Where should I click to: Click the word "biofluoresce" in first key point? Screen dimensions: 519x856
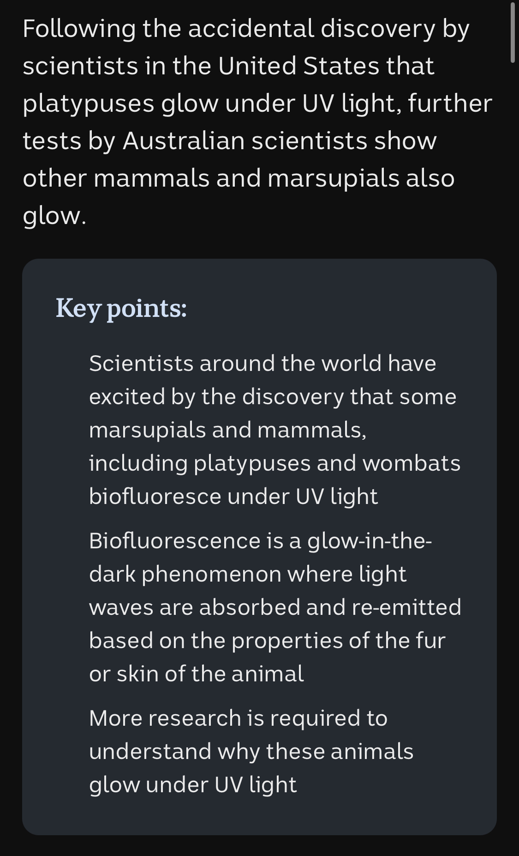[155, 497]
